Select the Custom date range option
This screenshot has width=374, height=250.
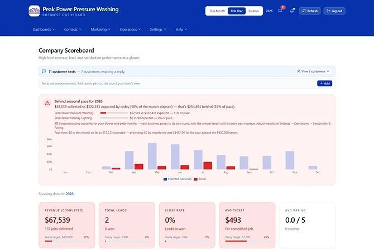click(x=253, y=11)
